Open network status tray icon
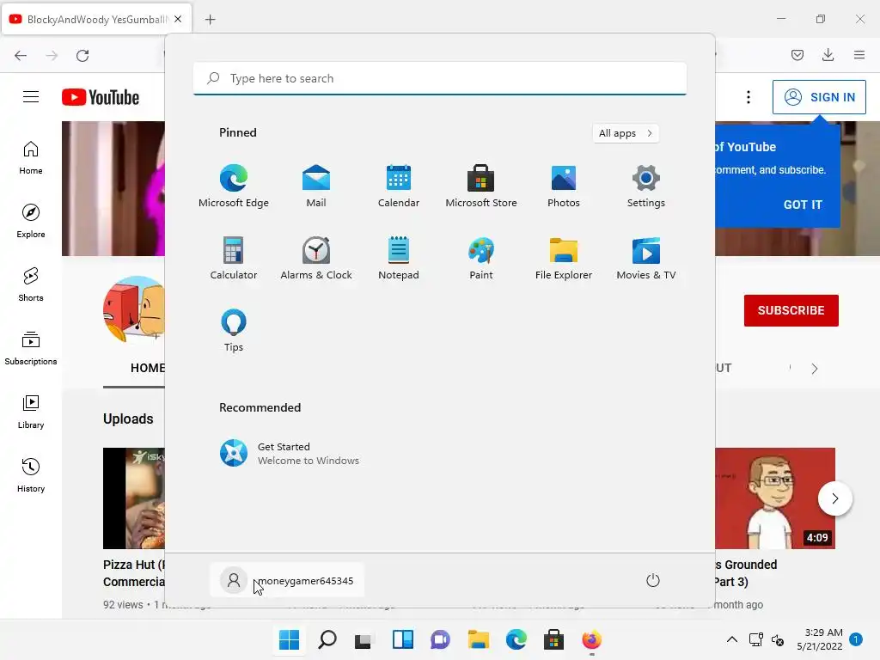Viewport: 880px width, 660px height. (x=756, y=639)
